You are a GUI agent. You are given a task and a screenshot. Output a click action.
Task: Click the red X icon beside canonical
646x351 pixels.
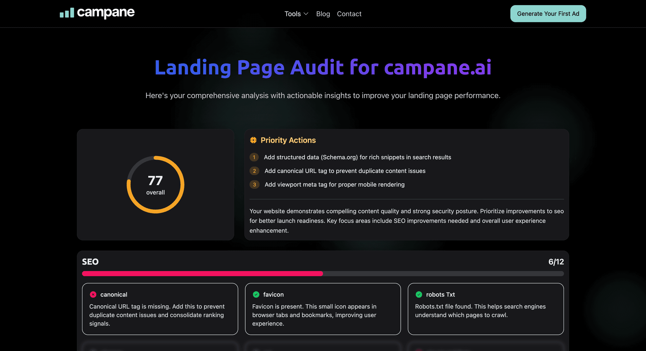(93, 295)
